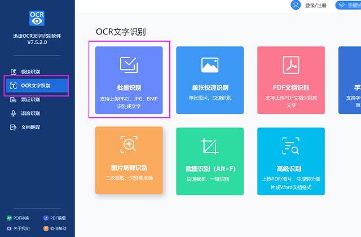Open the 高级识别 card
This screenshot has width=361, height=237.
point(291,161)
